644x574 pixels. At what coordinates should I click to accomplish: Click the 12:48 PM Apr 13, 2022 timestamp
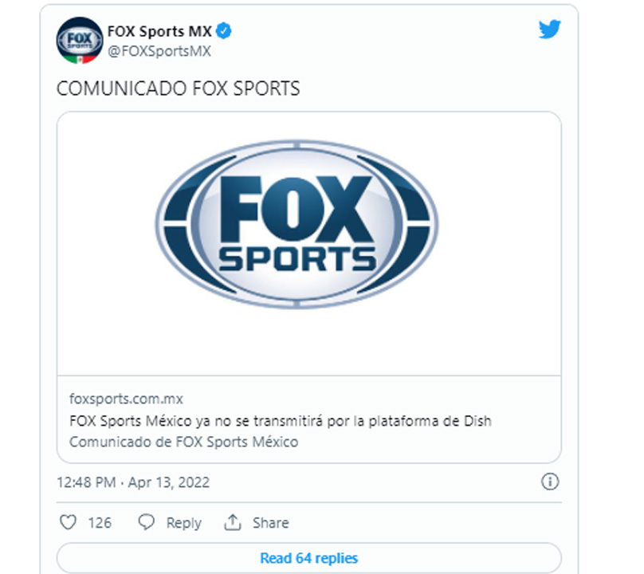[133, 482]
